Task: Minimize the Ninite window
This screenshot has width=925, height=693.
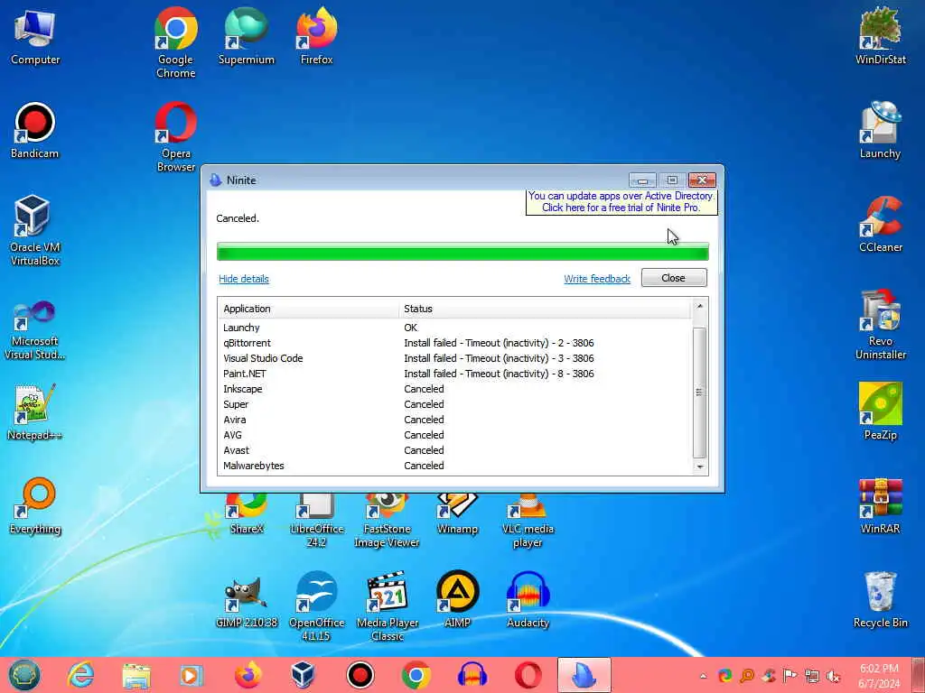Action: 642,180
